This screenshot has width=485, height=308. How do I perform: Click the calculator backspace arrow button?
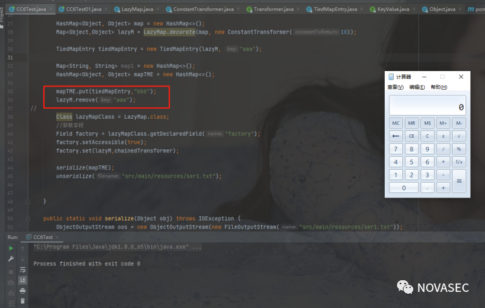(396, 136)
